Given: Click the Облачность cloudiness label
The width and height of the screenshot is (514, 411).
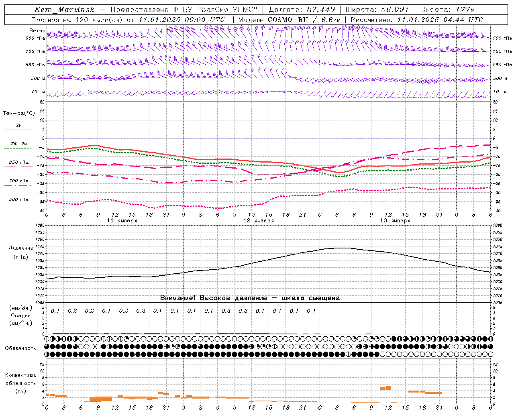Looking at the screenshot, I should tap(20, 348).
